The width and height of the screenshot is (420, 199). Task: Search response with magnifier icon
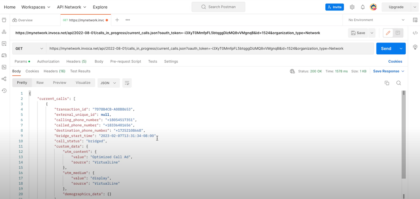399,83
